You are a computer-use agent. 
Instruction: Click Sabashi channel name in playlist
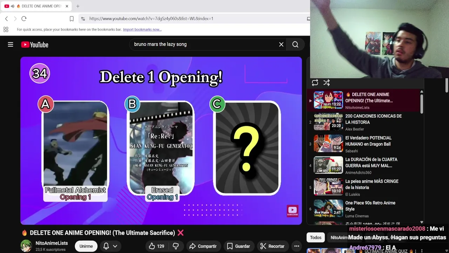(x=351, y=151)
